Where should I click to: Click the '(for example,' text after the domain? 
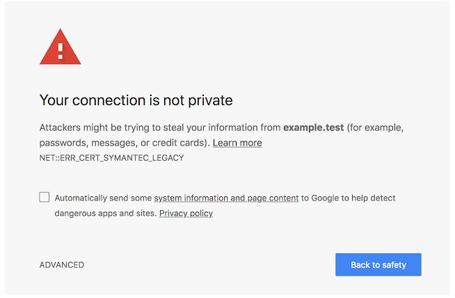(x=375, y=127)
